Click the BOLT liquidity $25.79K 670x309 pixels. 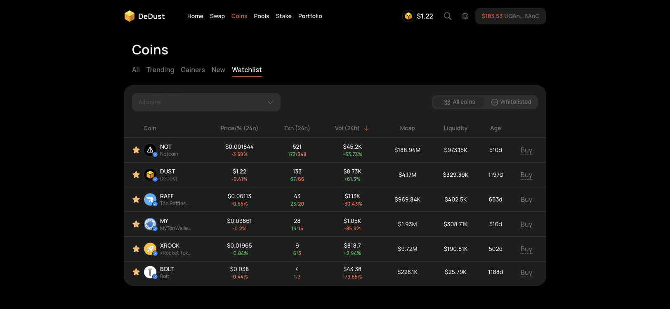456,272
